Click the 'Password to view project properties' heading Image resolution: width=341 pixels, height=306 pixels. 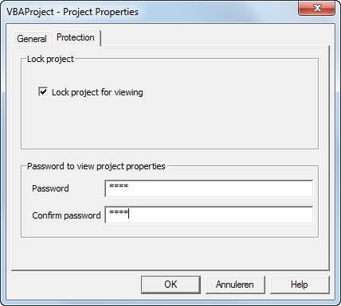point(96,166)
